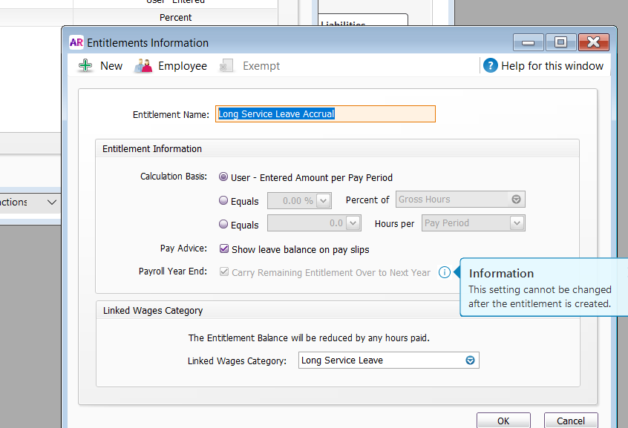Open Help for this window
The width and height of the screenshot is (628, 428).
[490, 66]
